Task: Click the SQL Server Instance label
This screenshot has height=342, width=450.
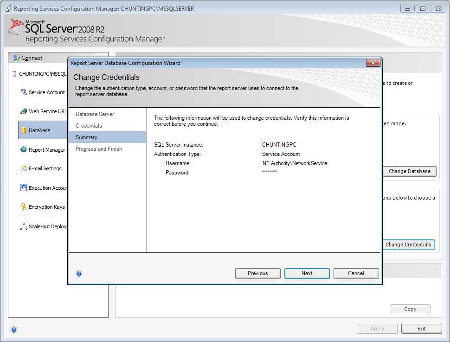Action: pyautogui.click(x=179, y=145)
